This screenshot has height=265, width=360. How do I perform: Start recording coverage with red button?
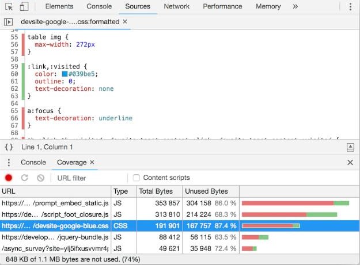[x=9, y=178]
